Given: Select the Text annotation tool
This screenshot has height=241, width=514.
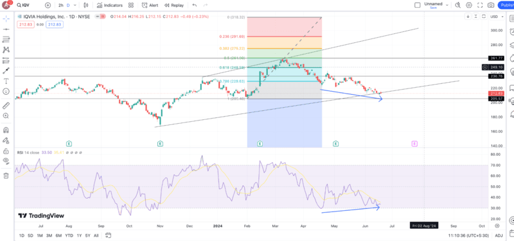Looking at the screenshot, I should pyautogui.click(x=6, y=81).
